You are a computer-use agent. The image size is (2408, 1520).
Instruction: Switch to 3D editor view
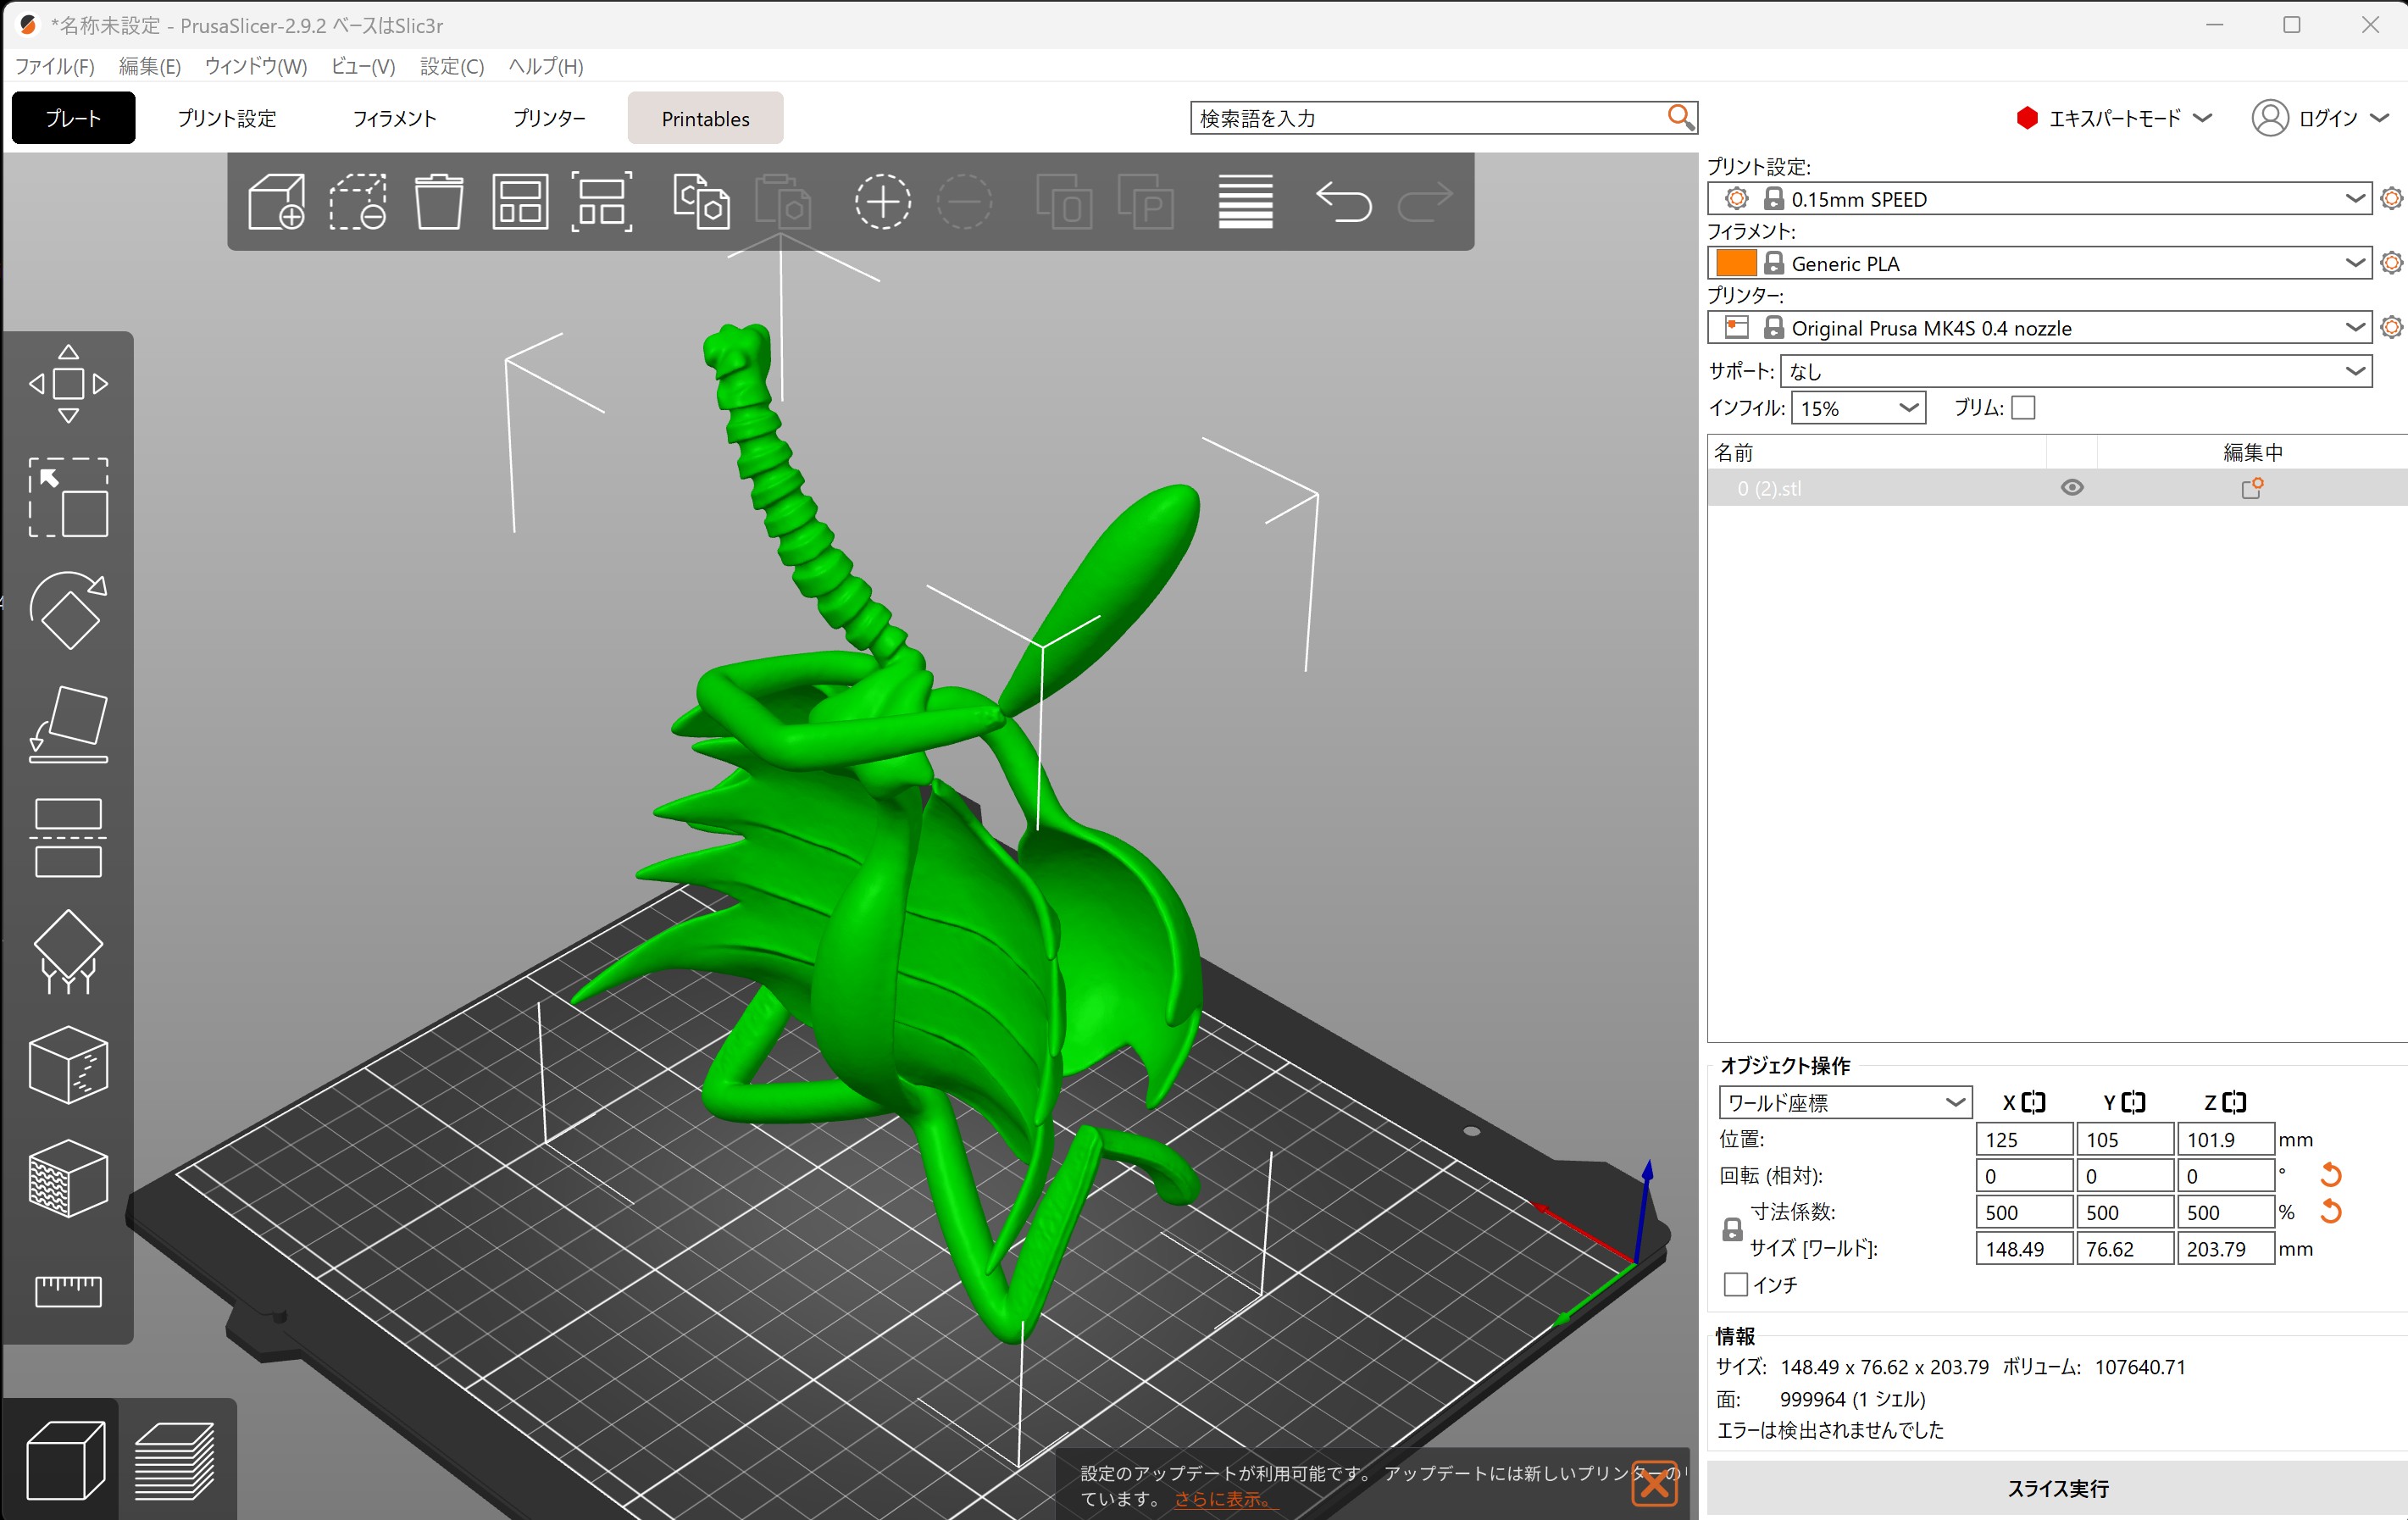pos(64,1460)
